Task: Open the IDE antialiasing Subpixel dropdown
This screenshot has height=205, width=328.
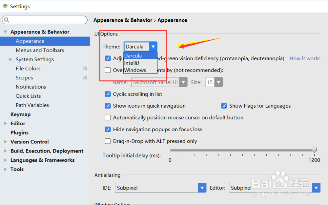Action: tap(202, 188)
